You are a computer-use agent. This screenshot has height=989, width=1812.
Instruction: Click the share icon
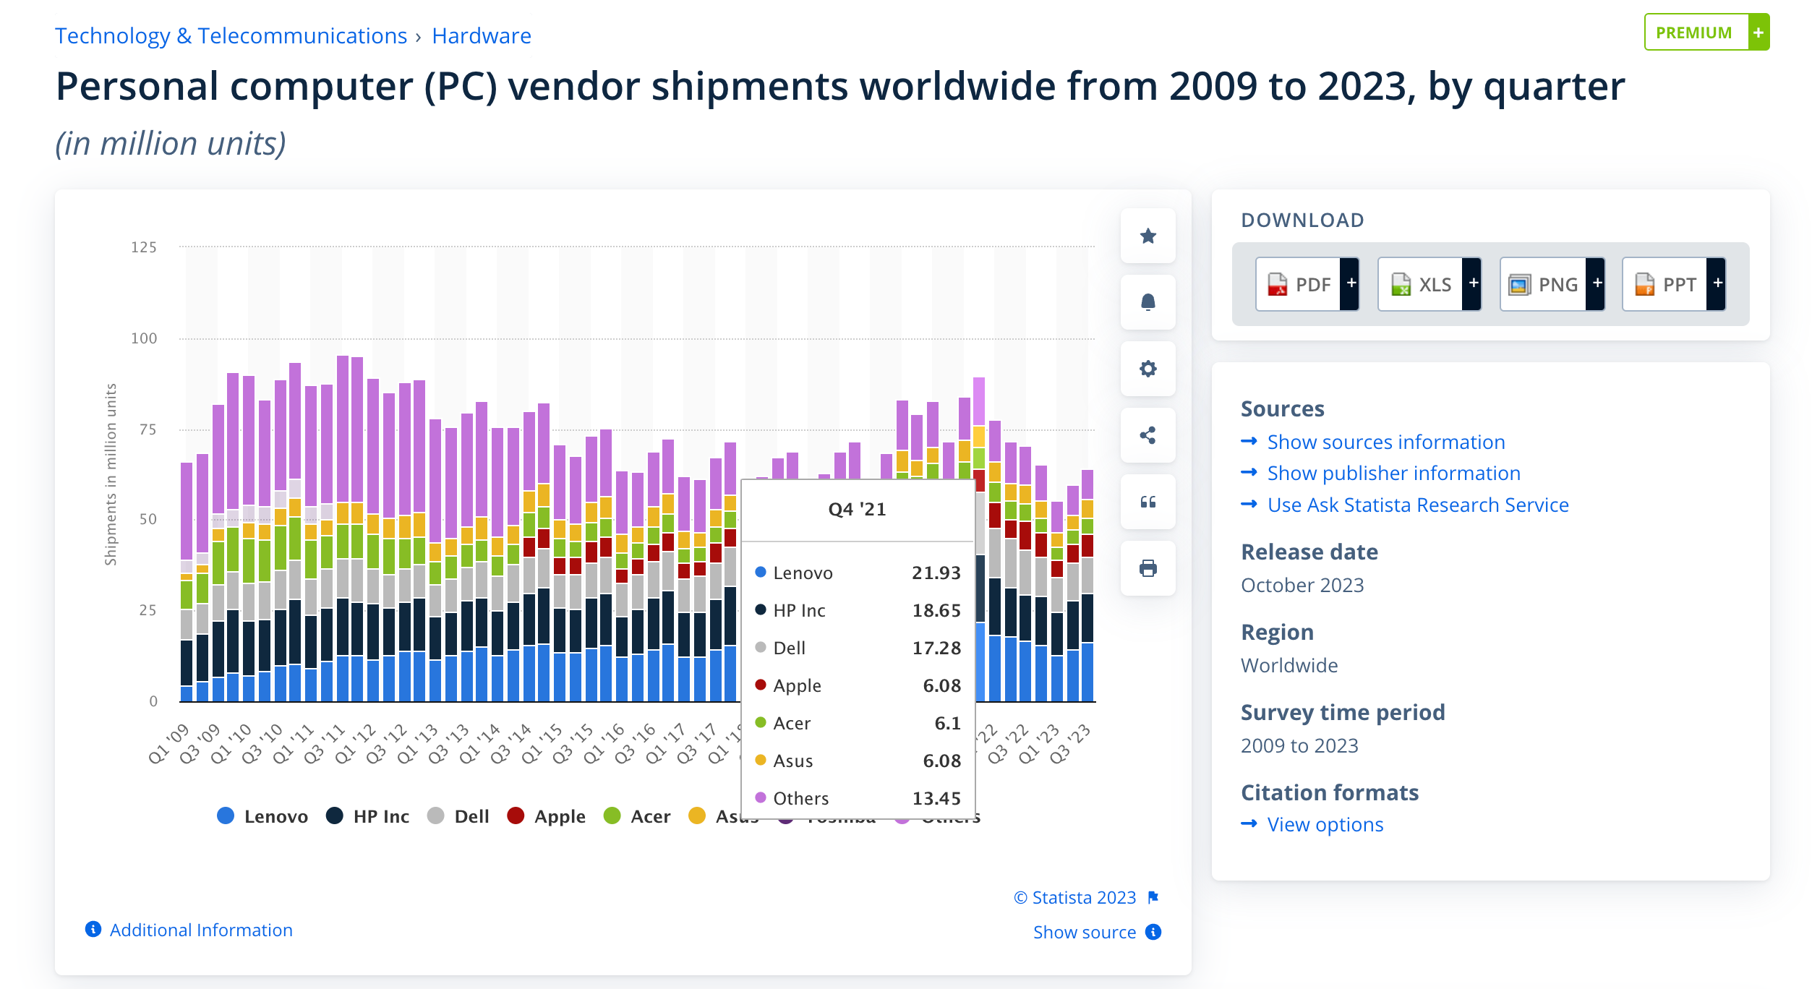point(1148,435)
